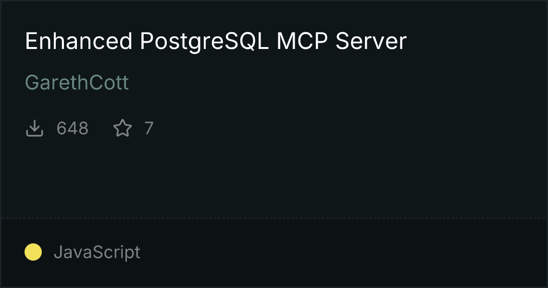The height and width of the screenshot is (288, 548).
Task: Click the star count number 7
Action: point(149,128)
